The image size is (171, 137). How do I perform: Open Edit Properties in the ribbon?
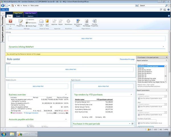click(x=21, y=23)
